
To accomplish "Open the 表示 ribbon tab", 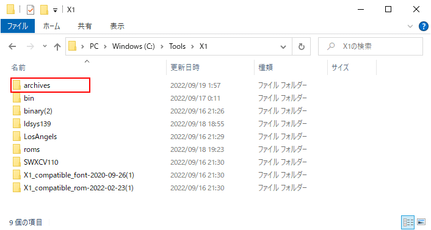I will pos(117,26).
